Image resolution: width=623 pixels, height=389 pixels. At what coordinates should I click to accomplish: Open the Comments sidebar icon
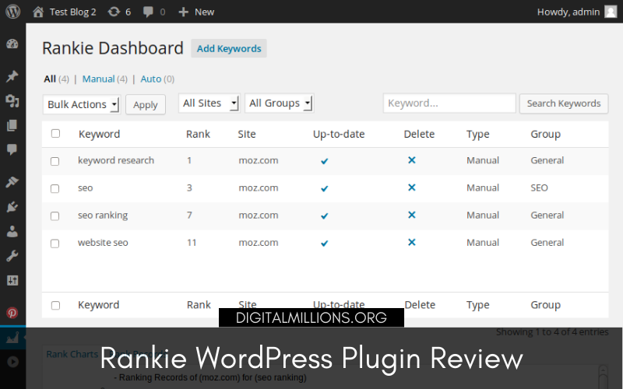click(12, 149)
